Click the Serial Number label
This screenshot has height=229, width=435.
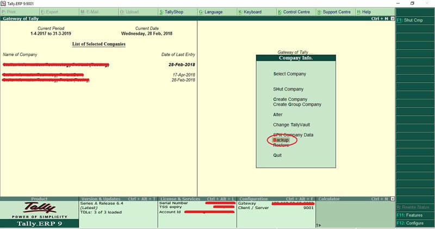click(x=173, y=203)
